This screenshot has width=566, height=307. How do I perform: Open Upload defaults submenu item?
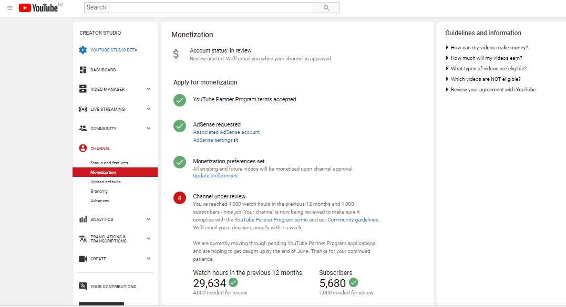(x=106, y=182)
